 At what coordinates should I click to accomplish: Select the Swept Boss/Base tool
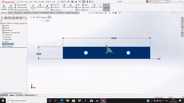[20, 5]
